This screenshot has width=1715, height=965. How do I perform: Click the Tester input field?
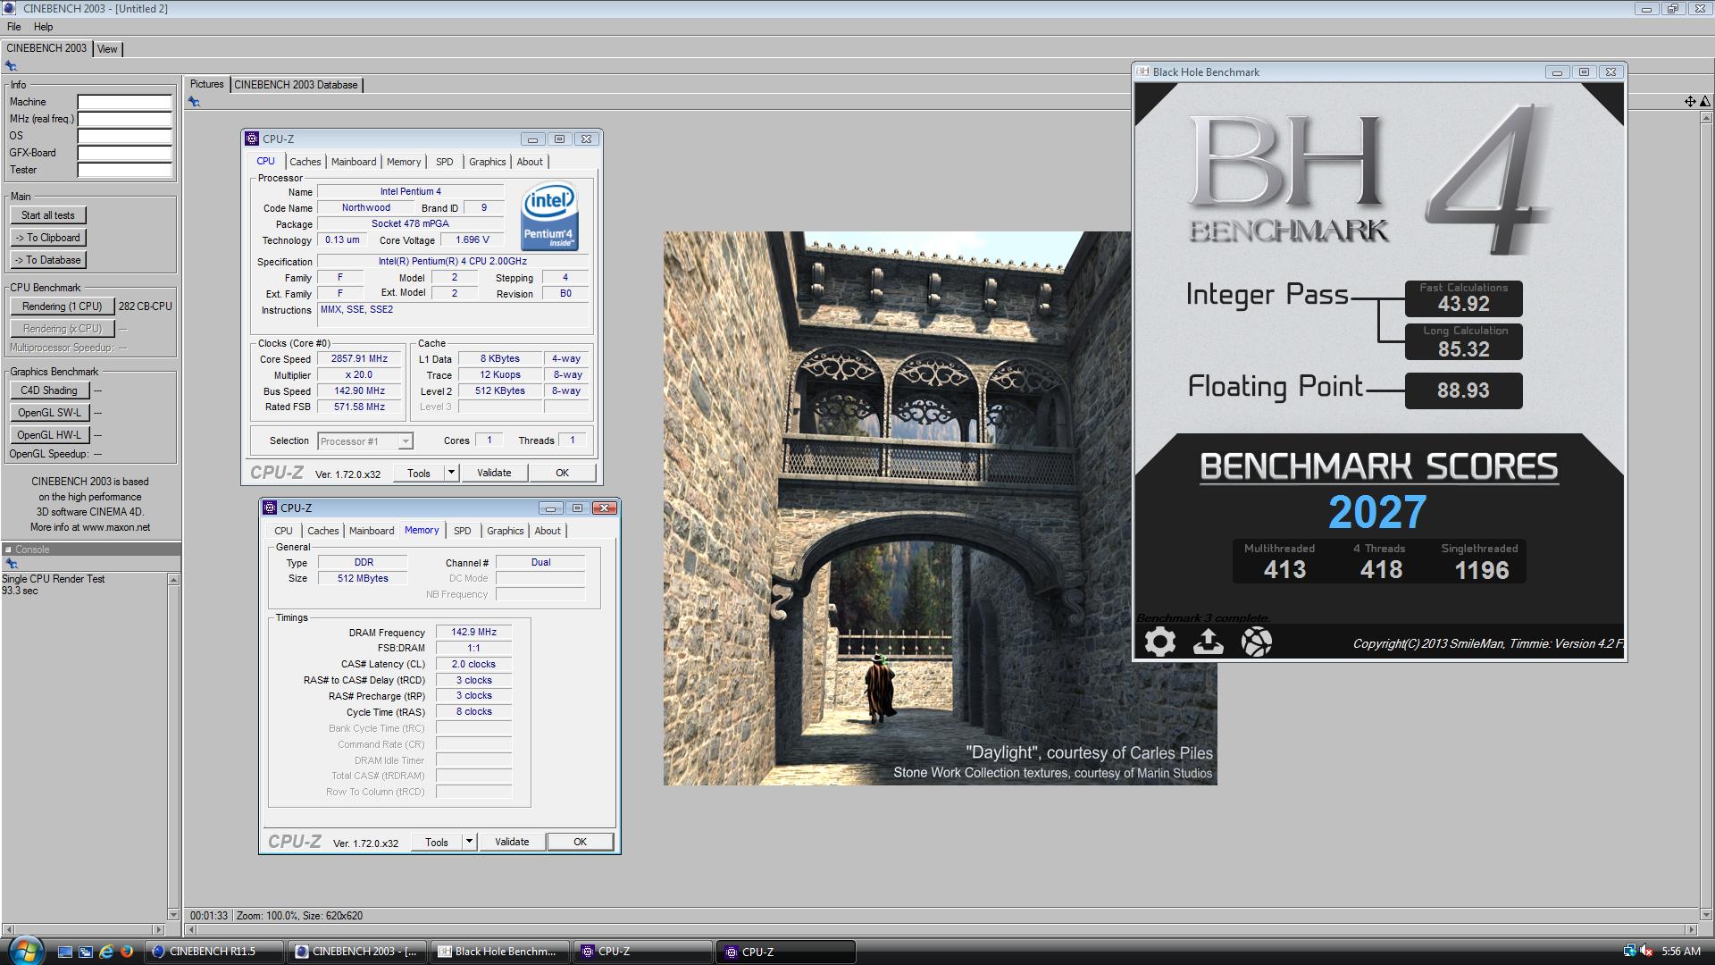(124, 170)
